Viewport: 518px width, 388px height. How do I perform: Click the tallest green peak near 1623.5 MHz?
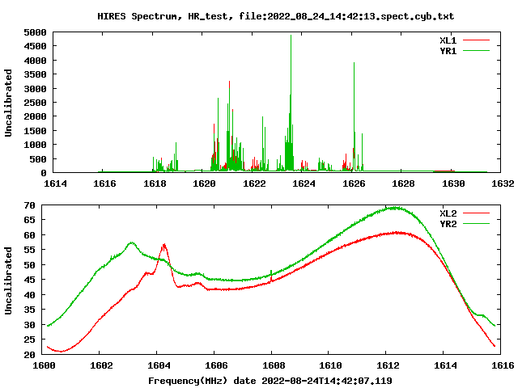291,36
